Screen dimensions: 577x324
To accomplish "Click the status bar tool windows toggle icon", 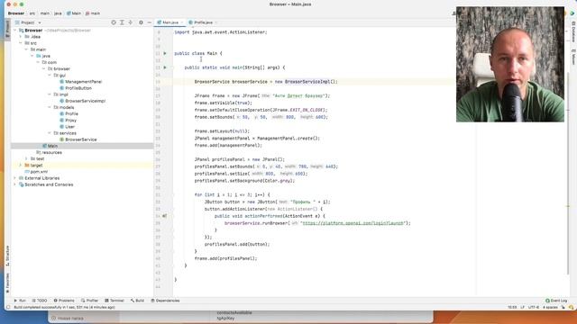I will click(x=8, y=307).
